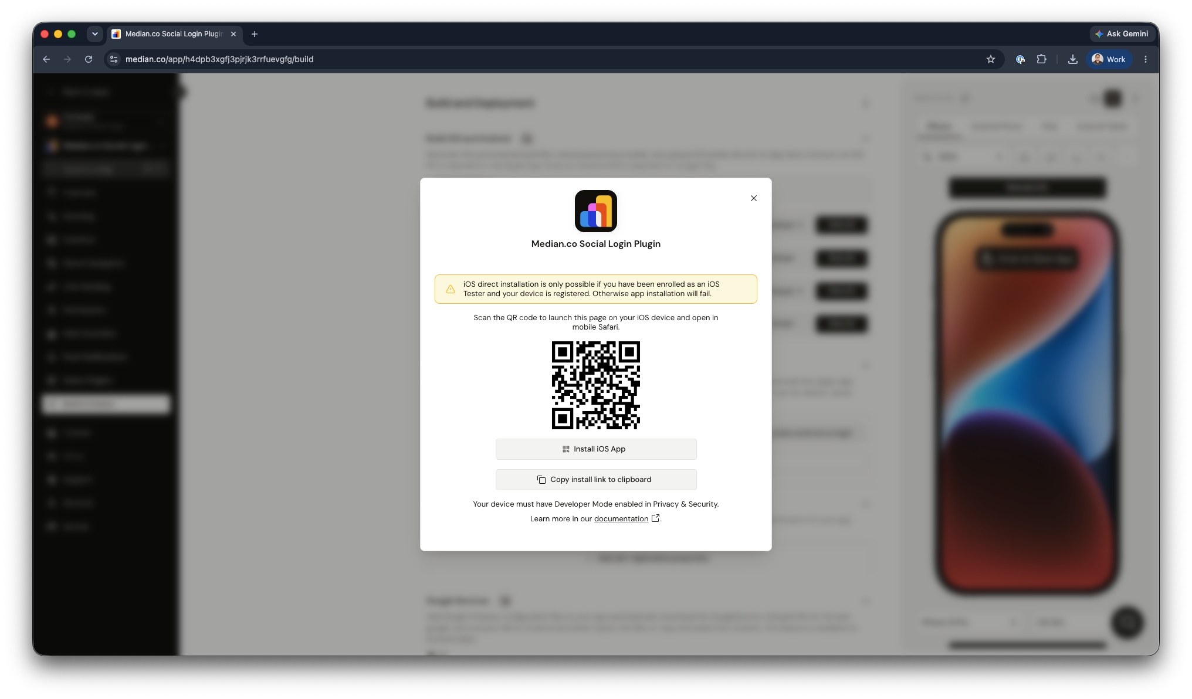
Task: Select the Median.co Social Login Plugin tab
Action: (x=174, y=34)
